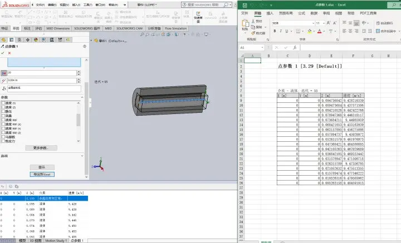The width and height of the screenshot is (401, 243).
Task: Click Insert Function fx icon
Action: click(295, 47)
